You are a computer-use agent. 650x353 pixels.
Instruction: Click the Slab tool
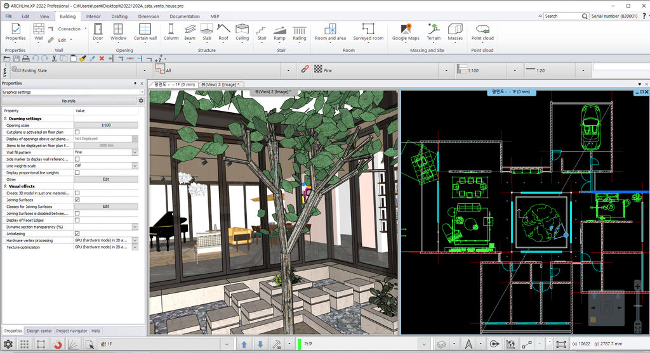point(207,32)
